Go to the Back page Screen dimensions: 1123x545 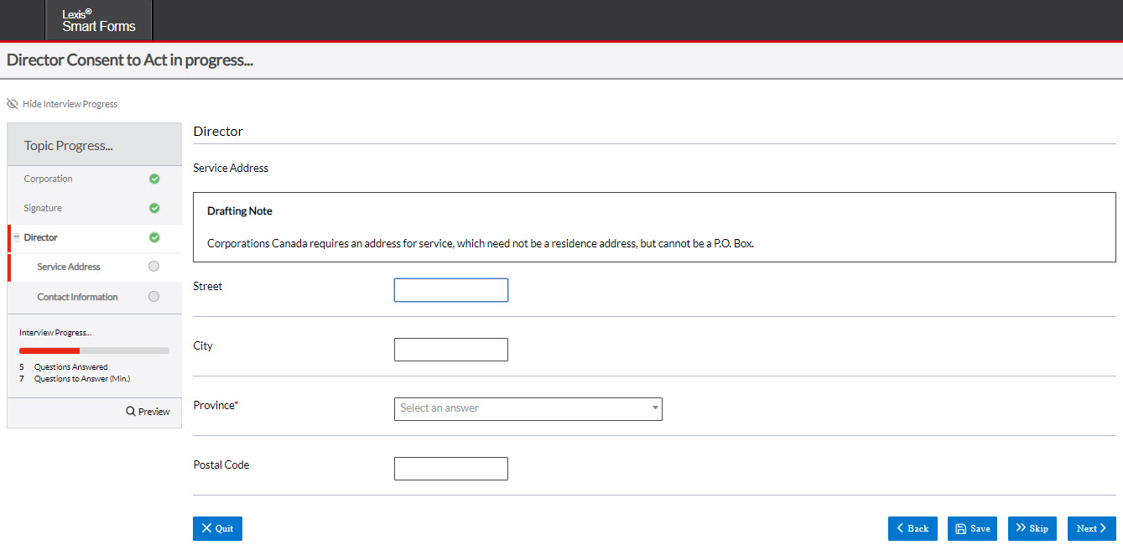click(912, 528)
